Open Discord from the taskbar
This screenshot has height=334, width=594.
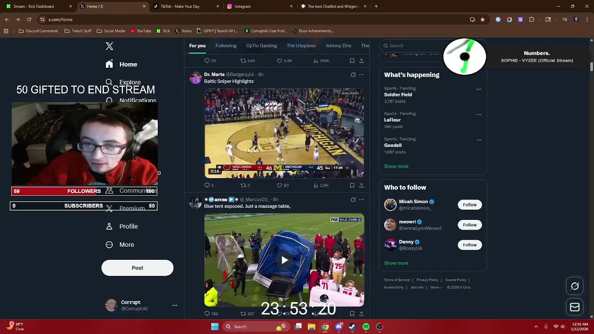click(339, 327)
